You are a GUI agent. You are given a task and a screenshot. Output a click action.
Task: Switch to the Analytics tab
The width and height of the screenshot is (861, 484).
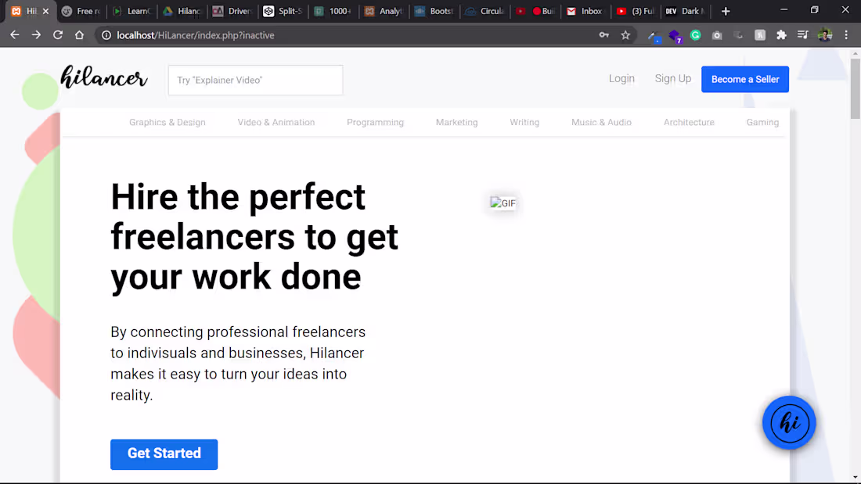point(384,11)
